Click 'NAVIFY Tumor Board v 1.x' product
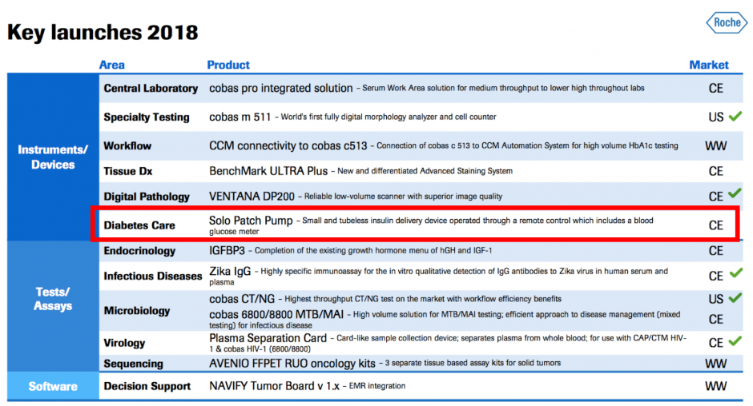The image size is (753, 406). click(274, 386)
